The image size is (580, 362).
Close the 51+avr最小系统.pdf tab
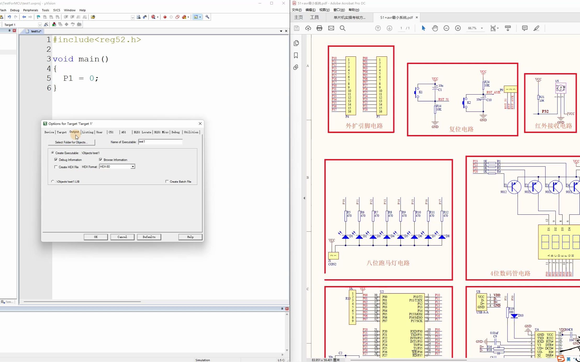pos(417,17)
